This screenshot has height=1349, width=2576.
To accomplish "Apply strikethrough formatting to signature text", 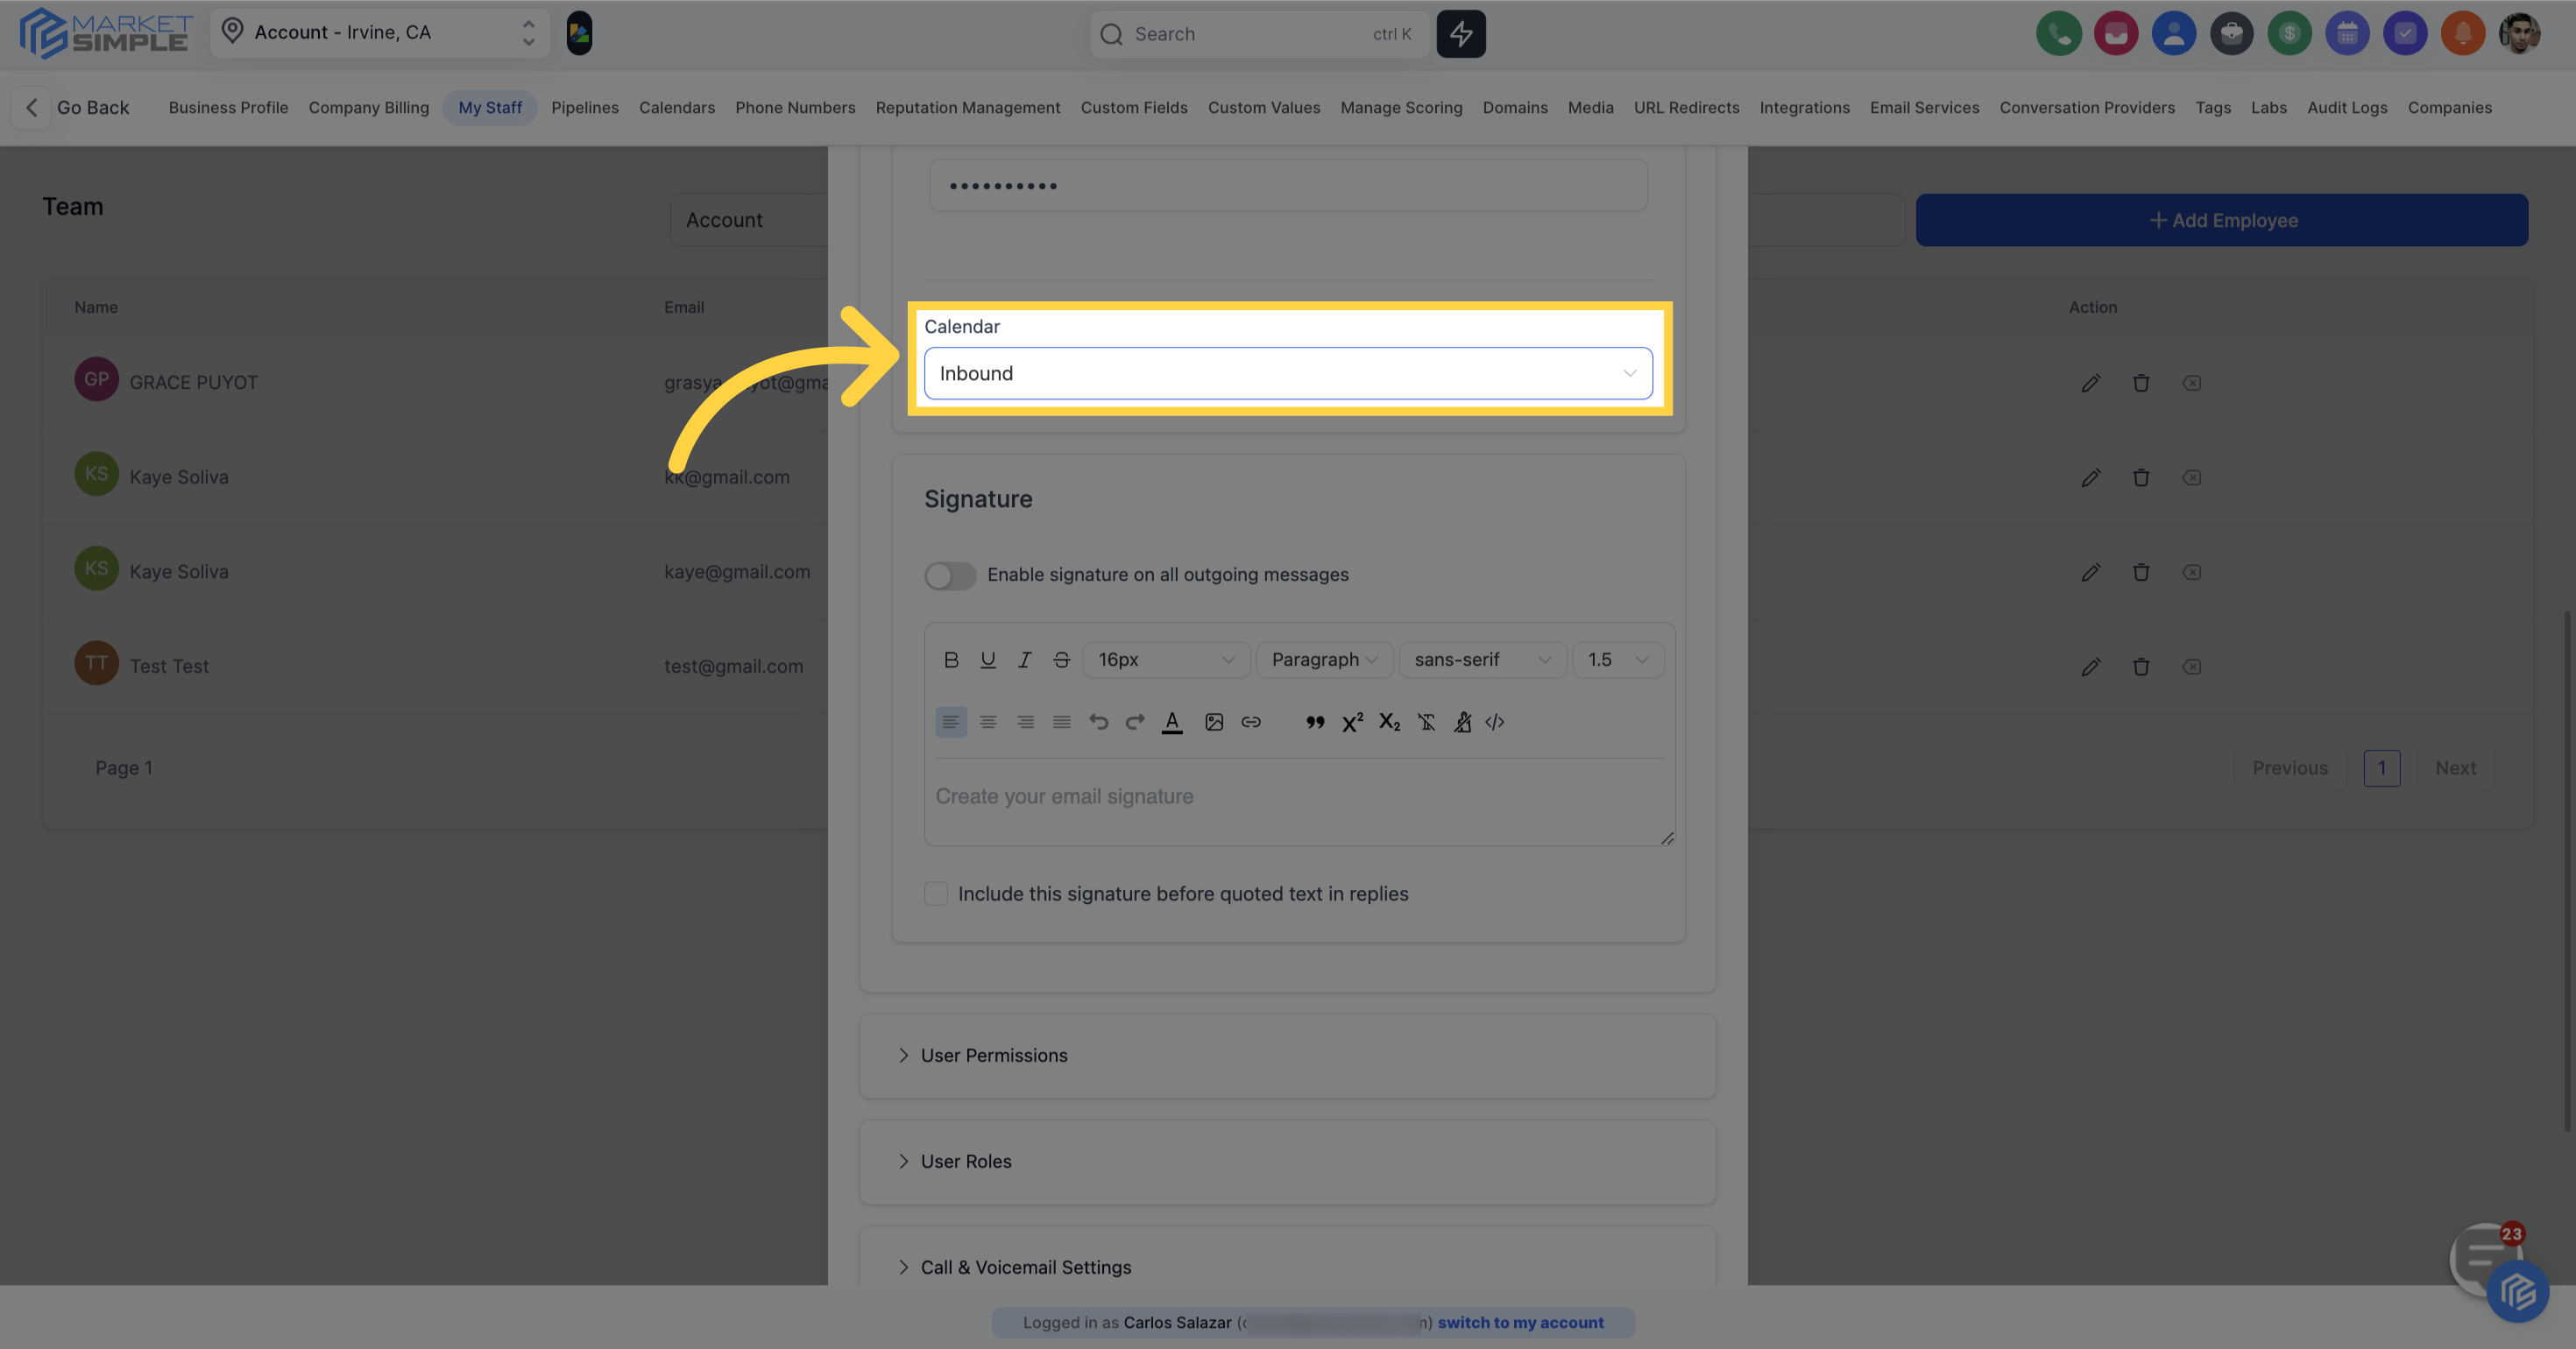I will click(x=1061, y=659).
